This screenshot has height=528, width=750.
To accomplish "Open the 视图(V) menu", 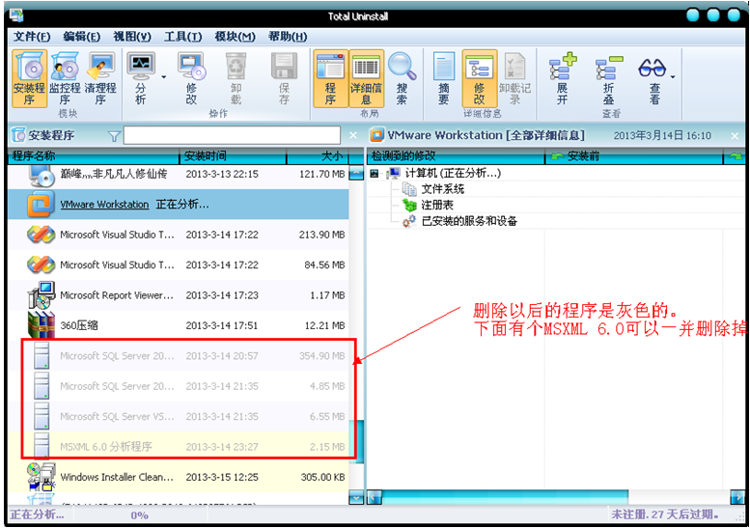I will click(132, 37).
